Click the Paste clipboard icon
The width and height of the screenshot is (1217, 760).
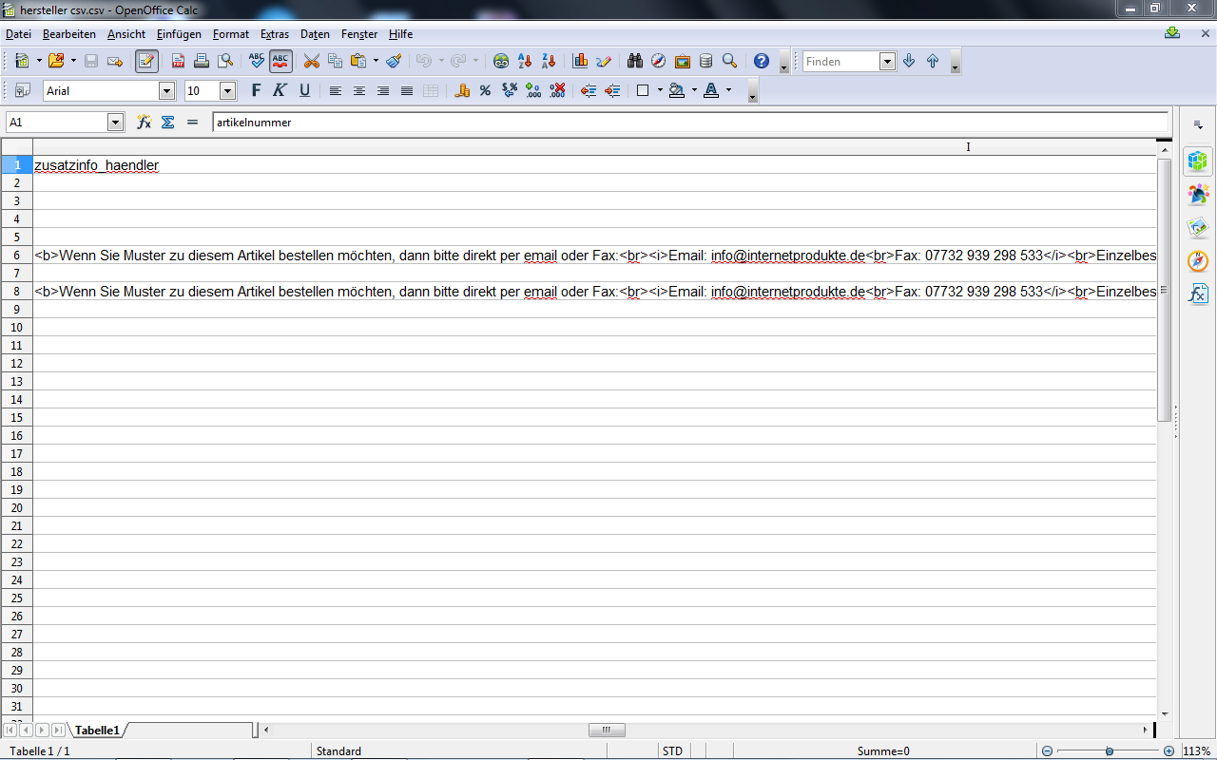click(358, 61)
